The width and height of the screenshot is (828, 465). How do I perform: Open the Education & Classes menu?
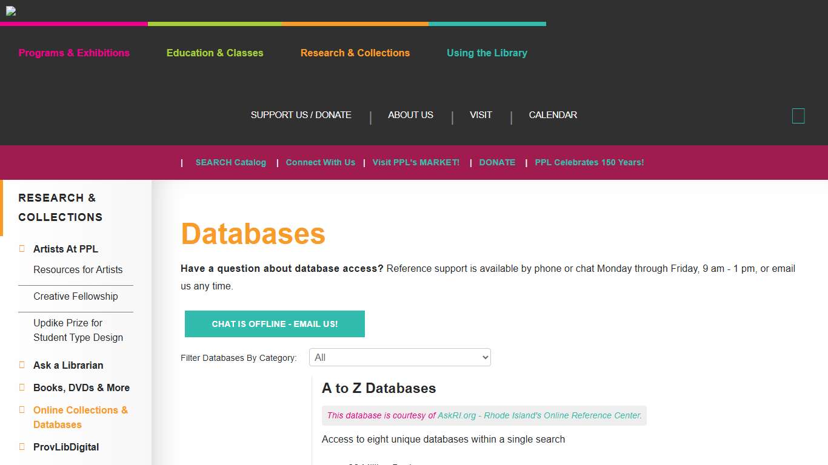pyautogui.click(x=215, y=53)
